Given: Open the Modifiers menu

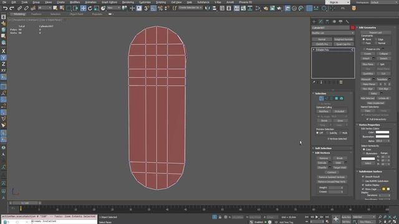Looking at the screenshot, I should (x=75, y=2).
